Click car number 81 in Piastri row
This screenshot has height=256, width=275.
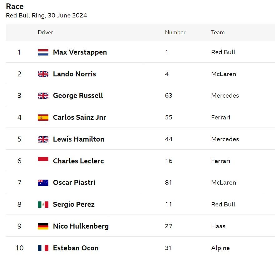click(168, 183)
